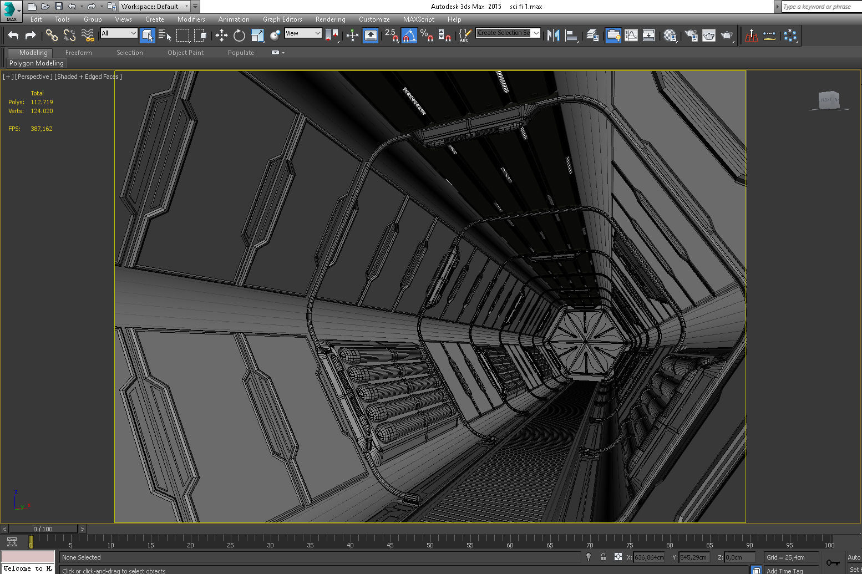This screenshot has width=862, height=574.
Task: Click the Bind to Space Warp icon
Action: coord(88,35)
